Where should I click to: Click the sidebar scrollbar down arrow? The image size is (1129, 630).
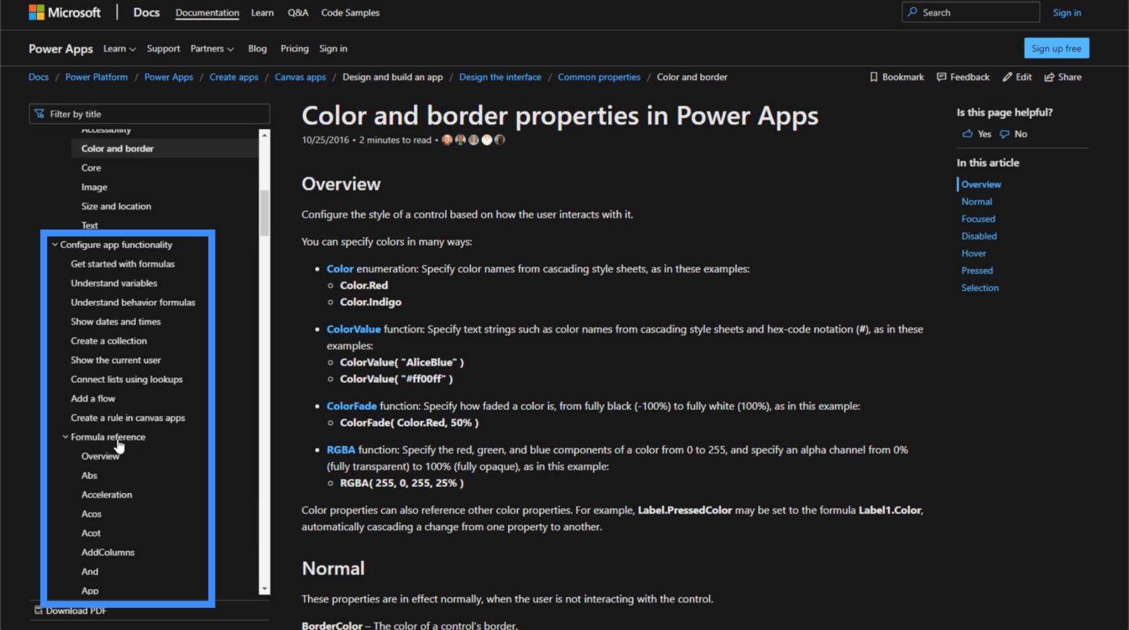coord(264,589)
